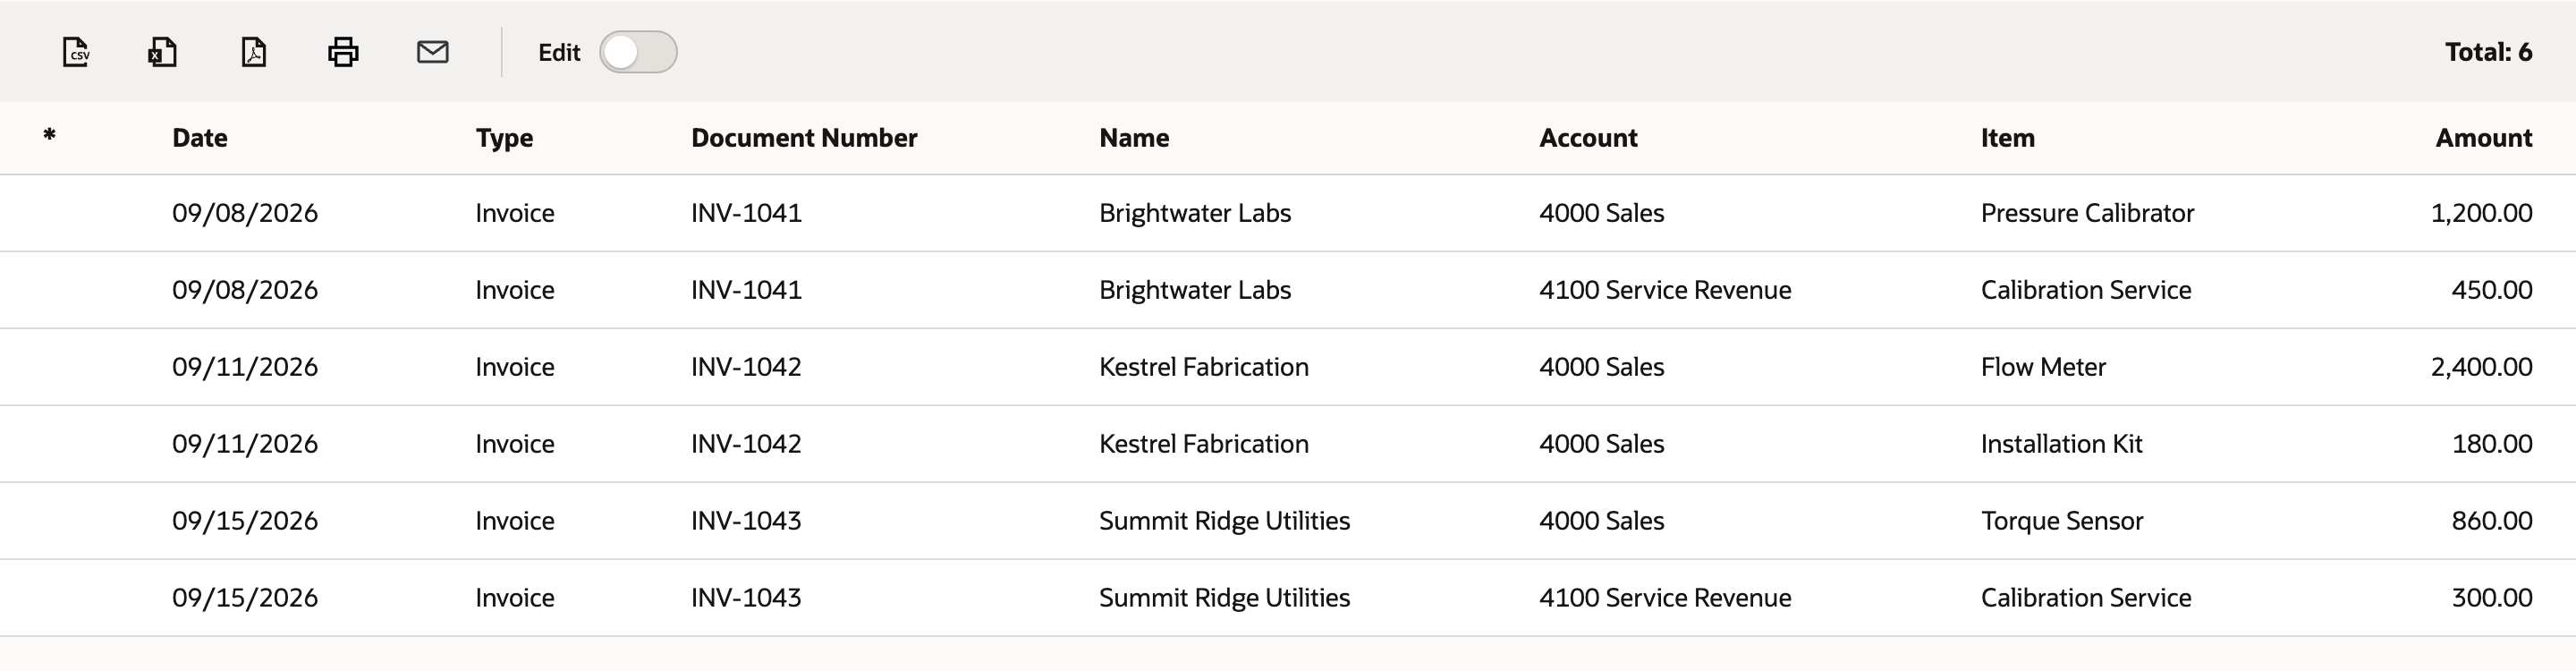
Task: Click the 2,400.00 amount cell
Action: (x=2482, y=367)
